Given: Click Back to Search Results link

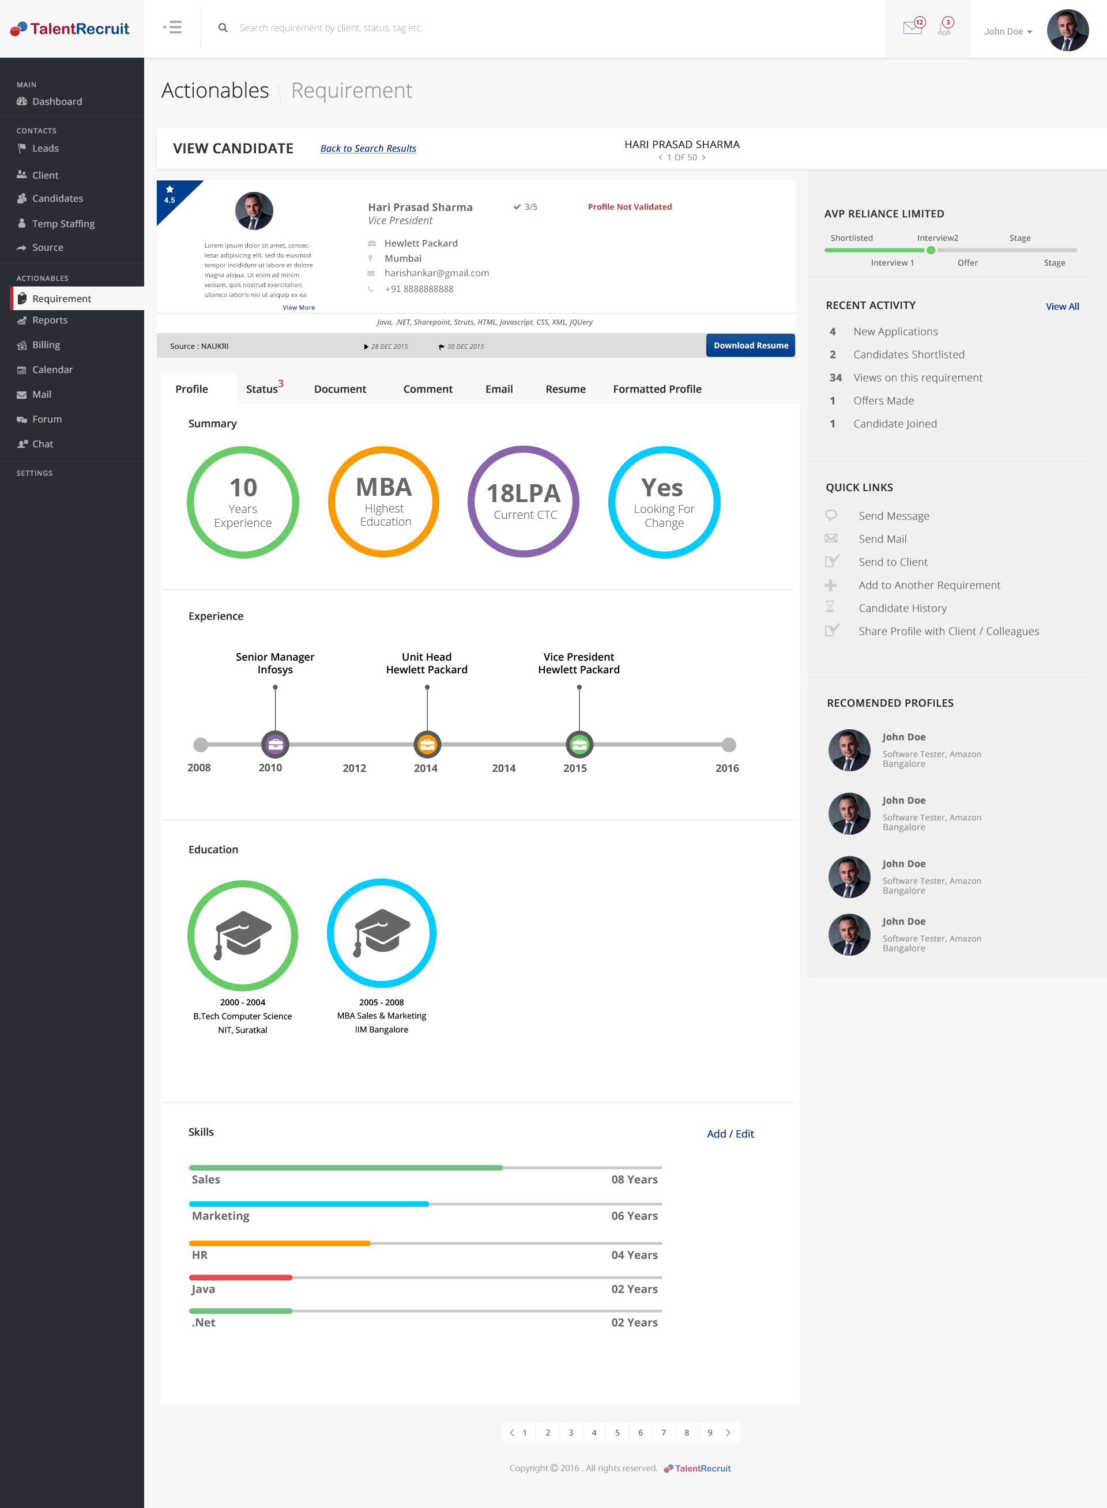Looking at the screenshot, I should (368, 148).
